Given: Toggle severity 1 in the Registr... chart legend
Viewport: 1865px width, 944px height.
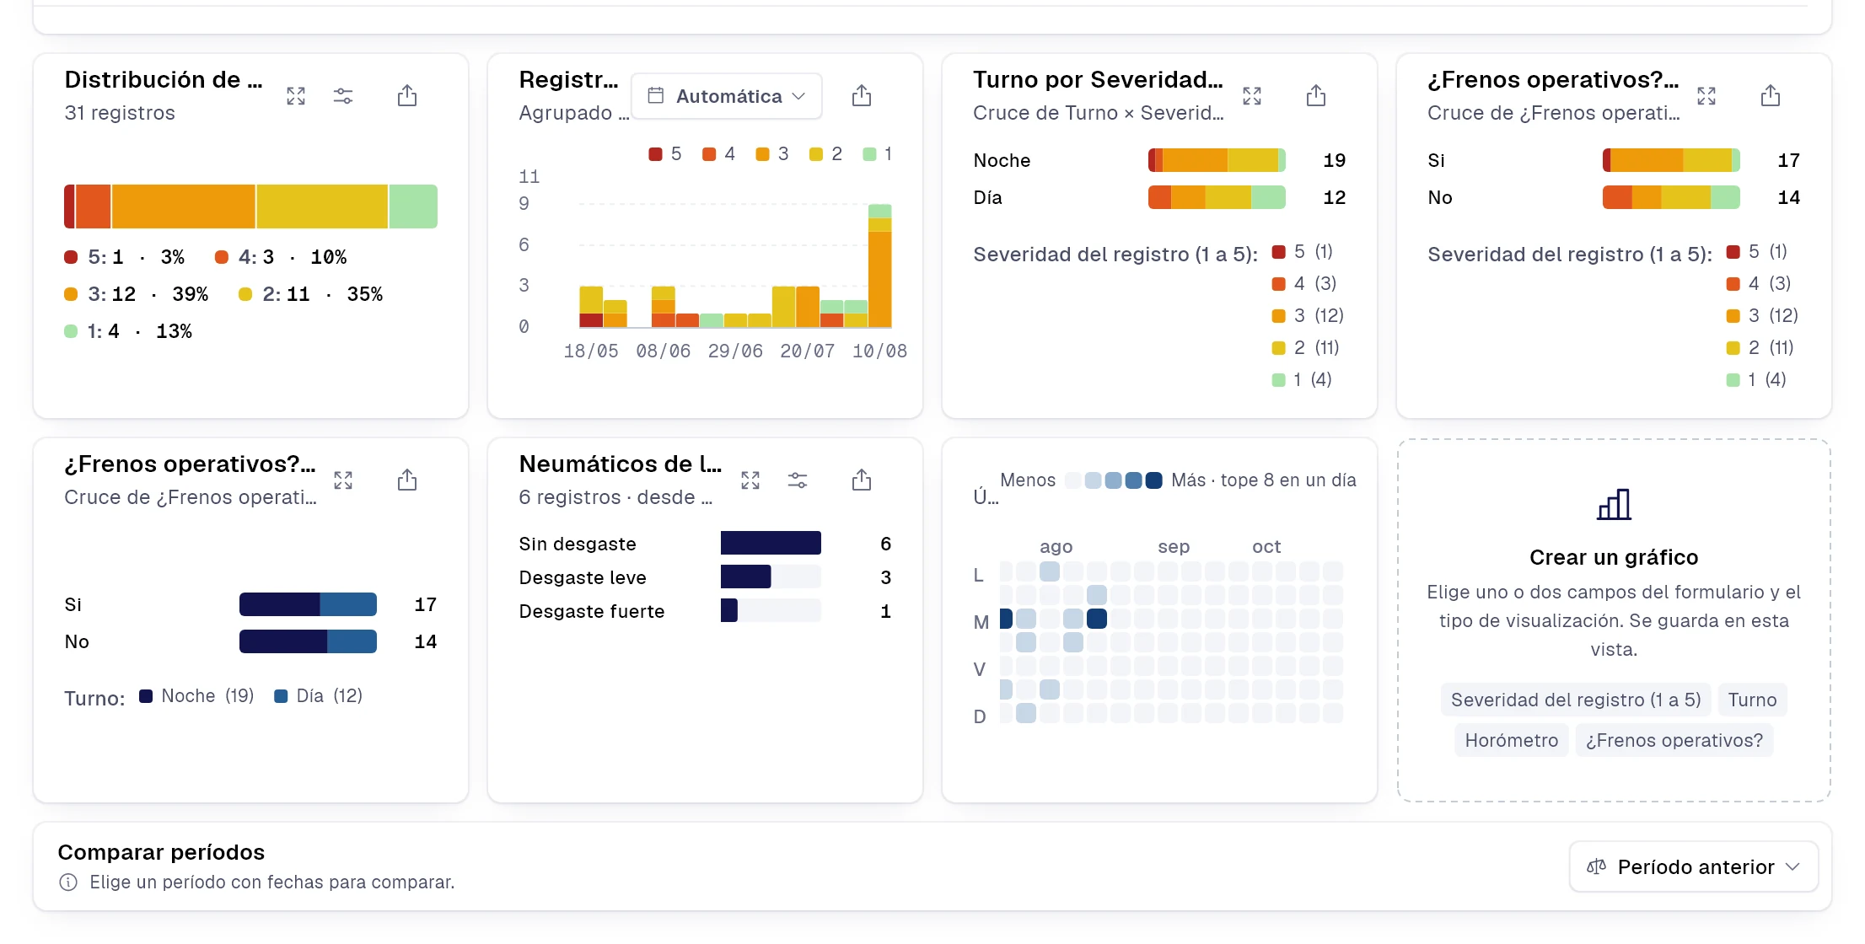Looking at the screenshot, I should [878, 154].
